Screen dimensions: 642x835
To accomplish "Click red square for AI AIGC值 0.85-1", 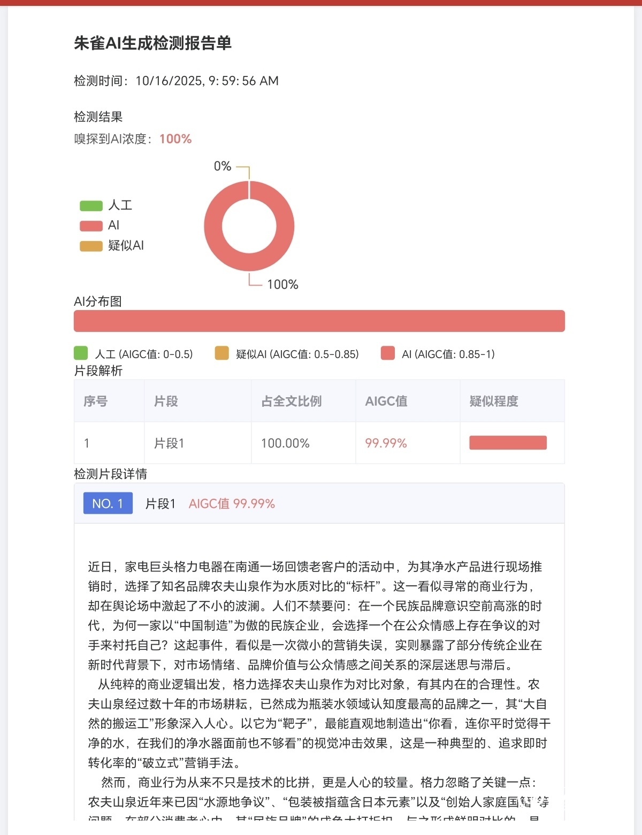I will [388, 353].
